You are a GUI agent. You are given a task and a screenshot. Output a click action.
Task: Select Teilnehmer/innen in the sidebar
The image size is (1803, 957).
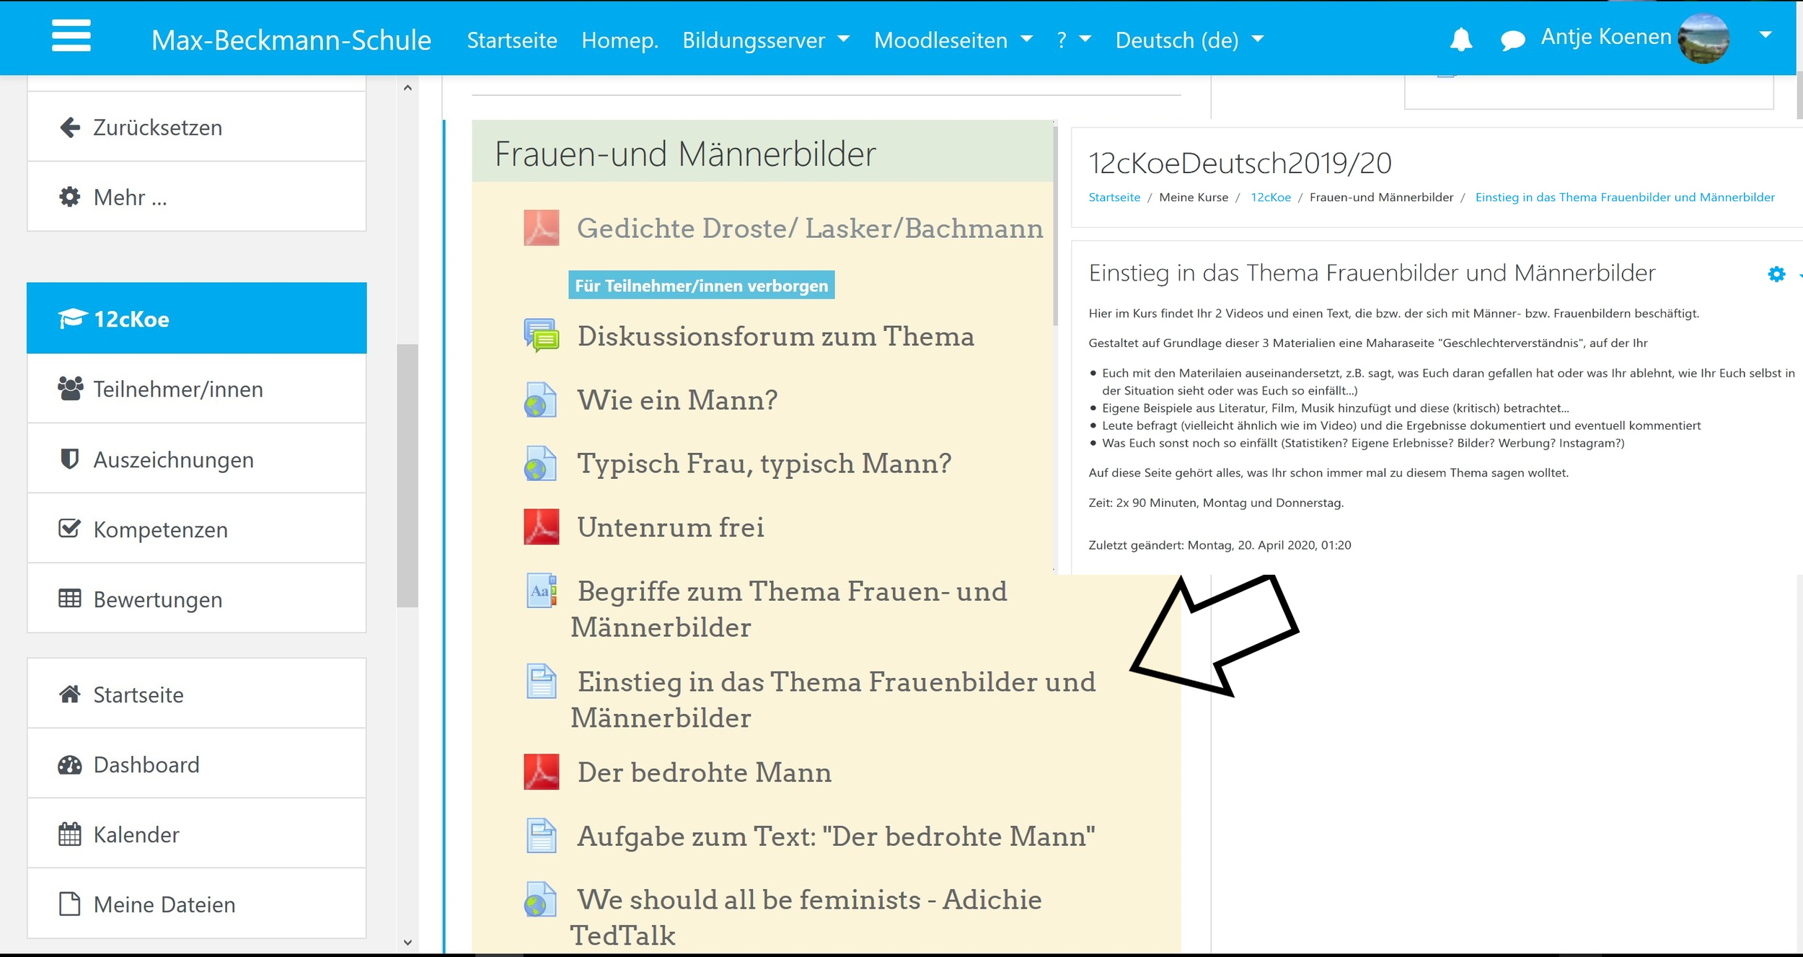pos(178,389)
